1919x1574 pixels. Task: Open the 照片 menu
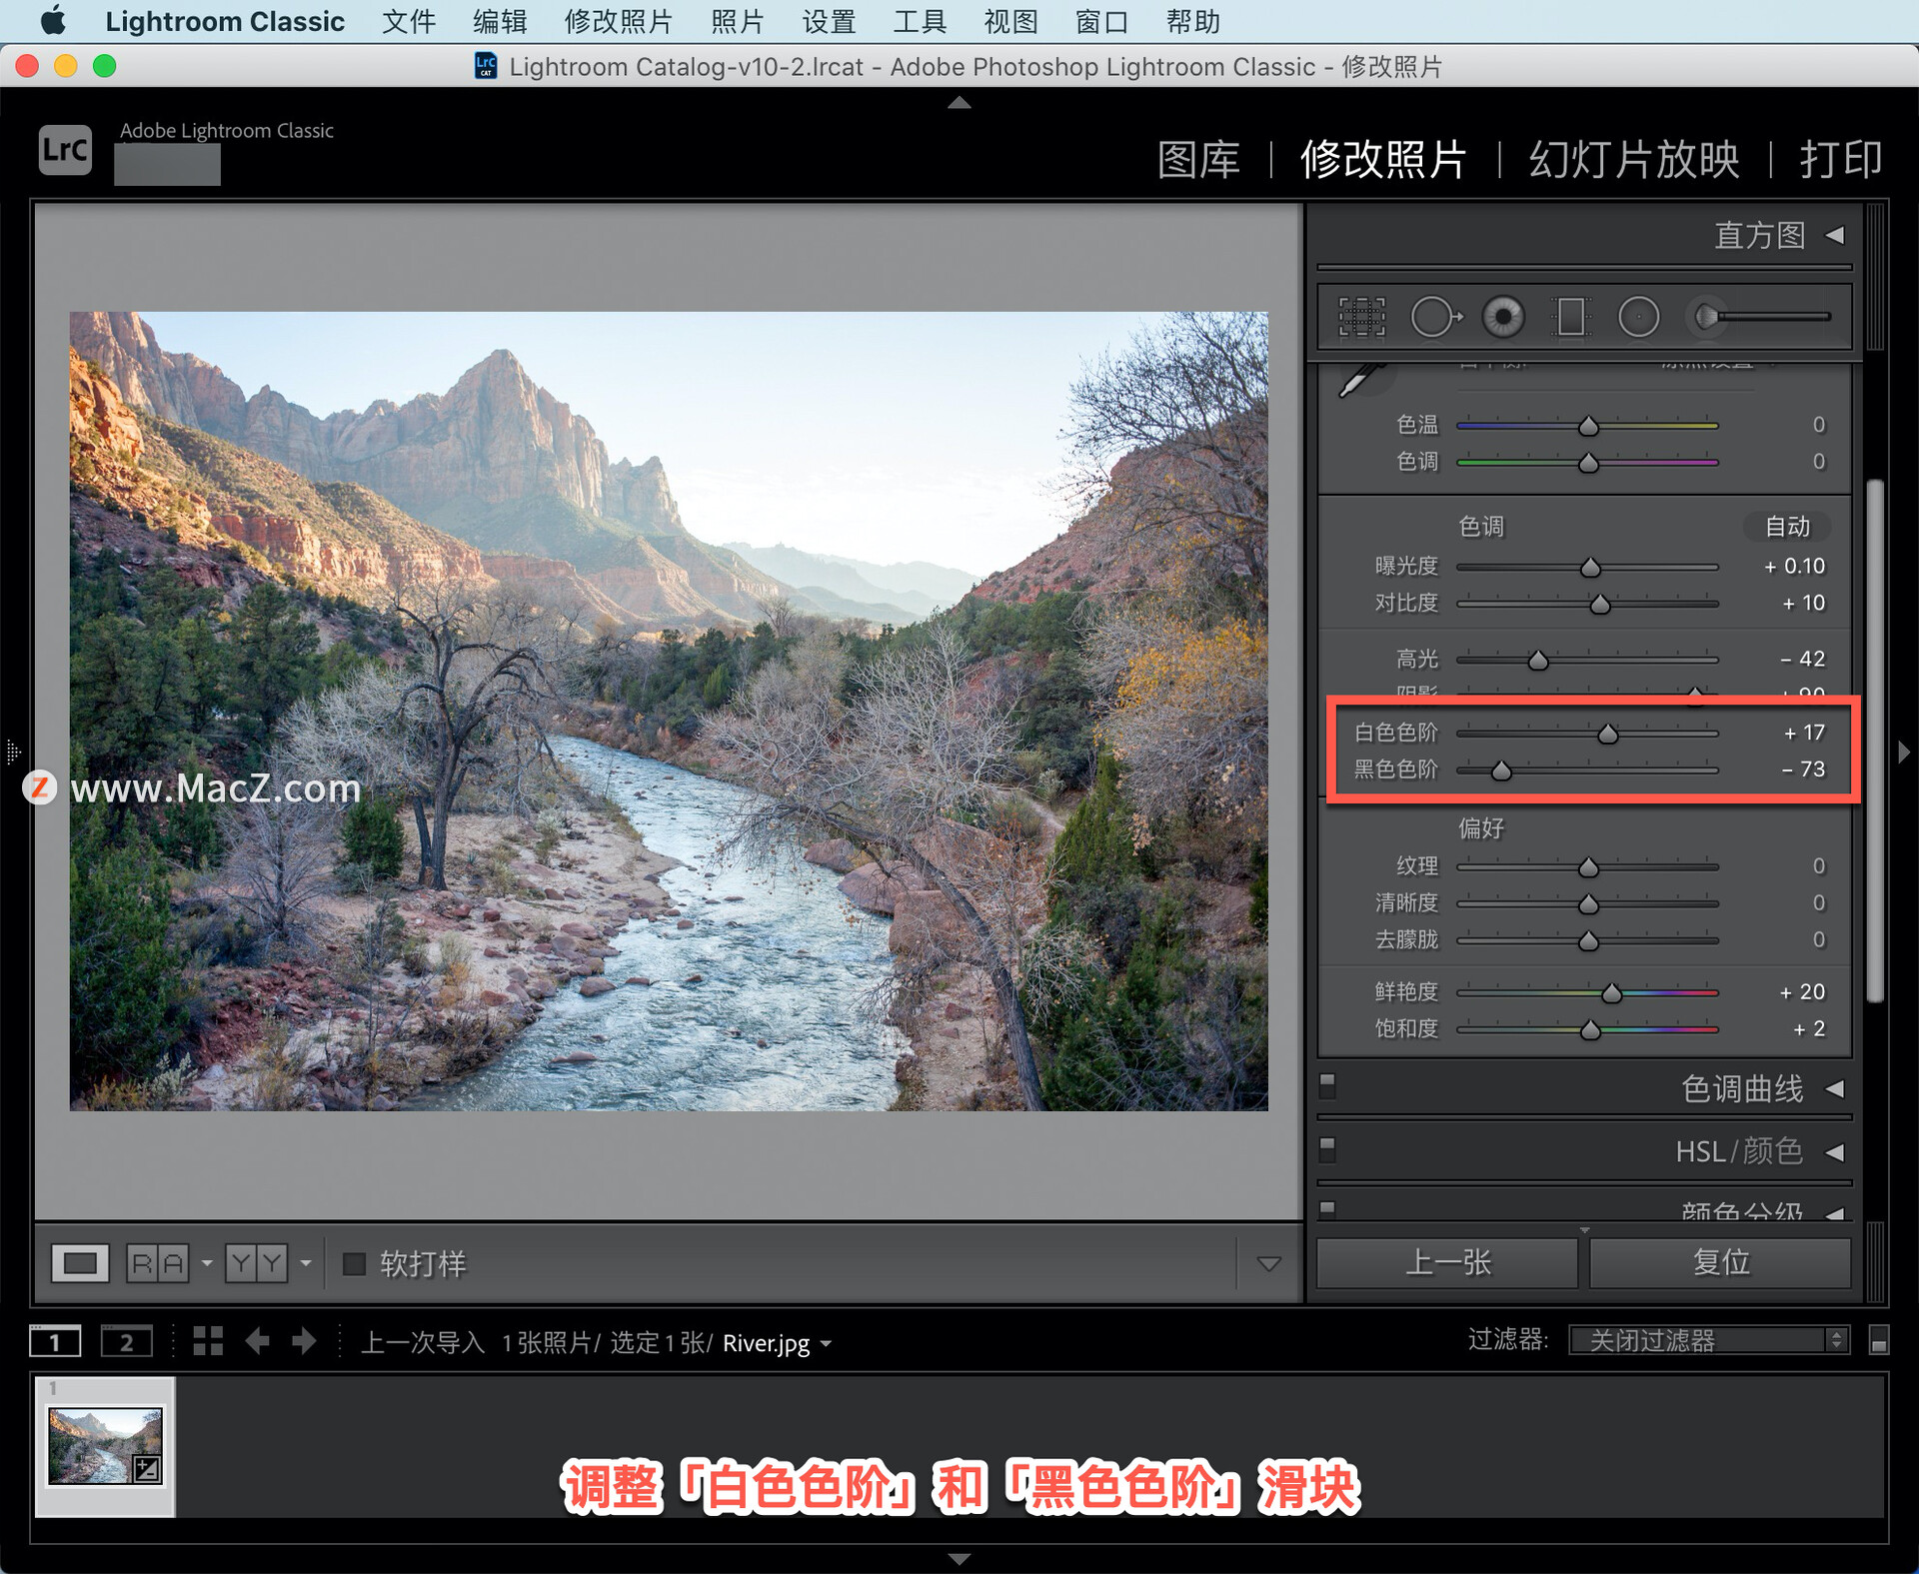pos(738,21)
